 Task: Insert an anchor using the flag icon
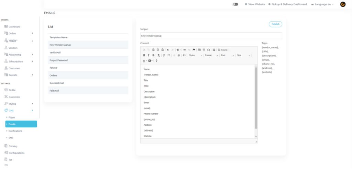tap(194, 50)
